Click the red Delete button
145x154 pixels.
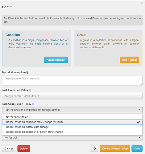coord(24,148)
